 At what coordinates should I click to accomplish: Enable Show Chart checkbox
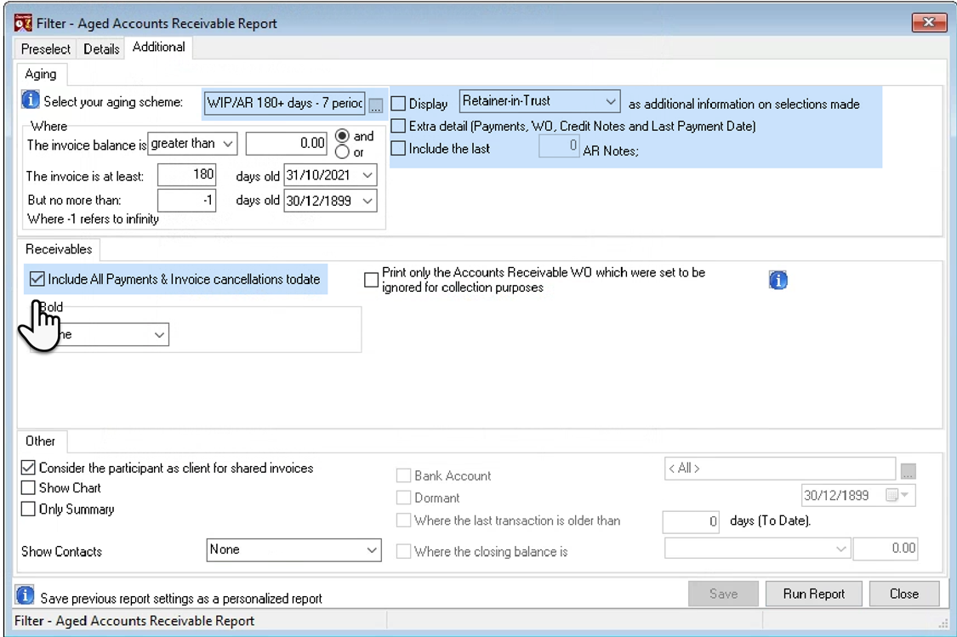point(28,487)
